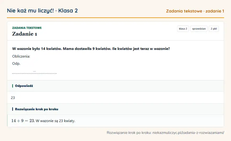Click the 'sprawdzian' tag
Image resolution: width=231 pixels, height=141 pixels.
click(x=199, y=29)
